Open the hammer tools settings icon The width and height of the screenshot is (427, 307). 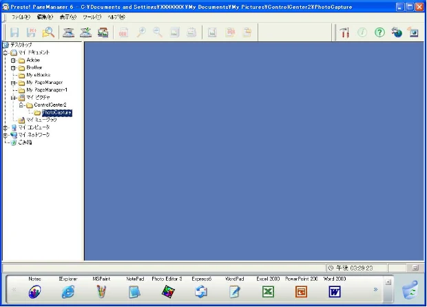[344, 32]
